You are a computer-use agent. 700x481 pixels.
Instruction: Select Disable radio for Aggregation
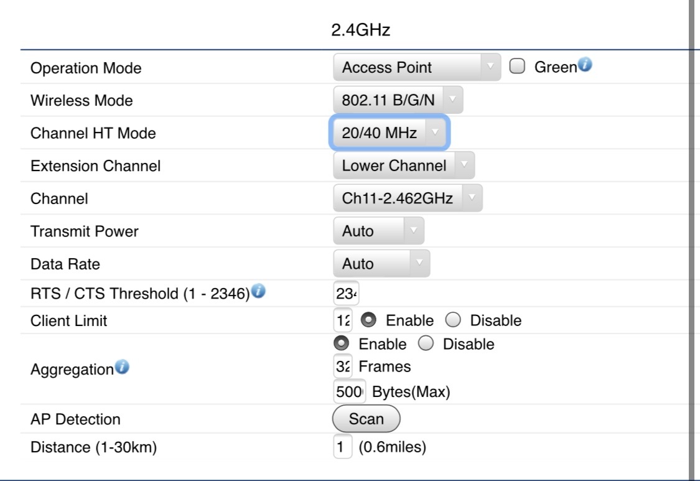click(x=426, y=343)
